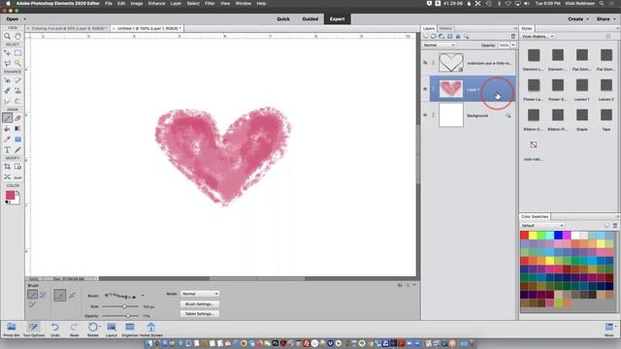This screenshot has height=349, width=621.
Task: Click the foreground color swatch
Action: (11, 195)
